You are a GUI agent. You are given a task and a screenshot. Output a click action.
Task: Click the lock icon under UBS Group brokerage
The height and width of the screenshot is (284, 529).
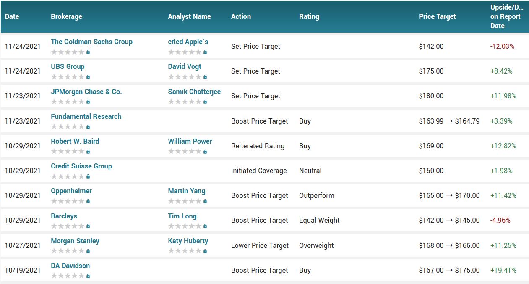88,77
